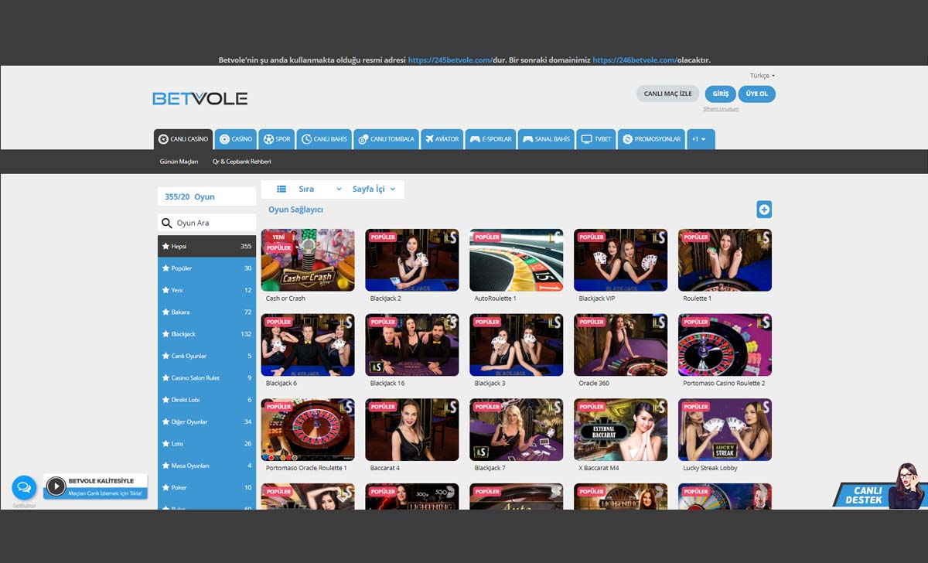Select the Canlı Tombala tab
This screenshot has width=928, height=563.
point(386,139)
